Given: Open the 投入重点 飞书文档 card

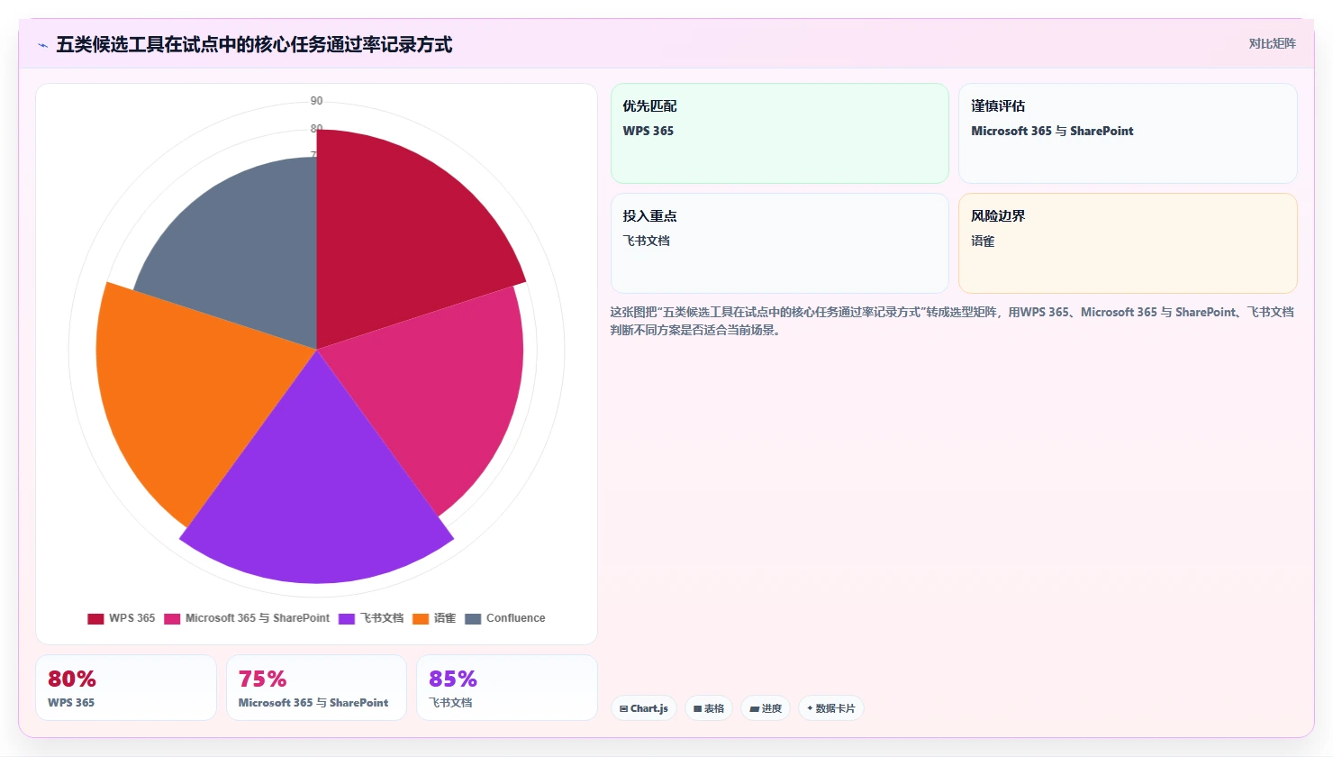Looking at the screenshot, I should (780, 243).
